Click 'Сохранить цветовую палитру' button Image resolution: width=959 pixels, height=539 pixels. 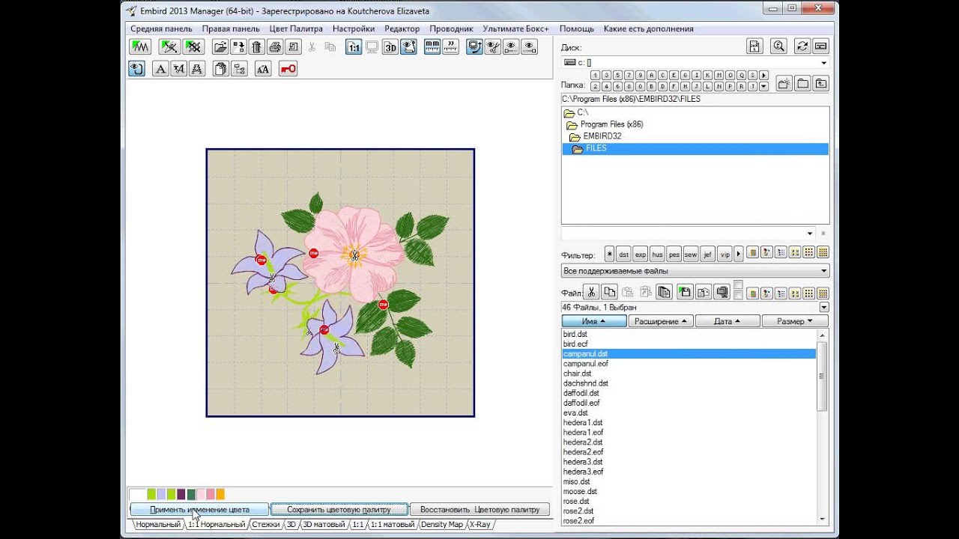pyautogui.click(x=339, y=509)
